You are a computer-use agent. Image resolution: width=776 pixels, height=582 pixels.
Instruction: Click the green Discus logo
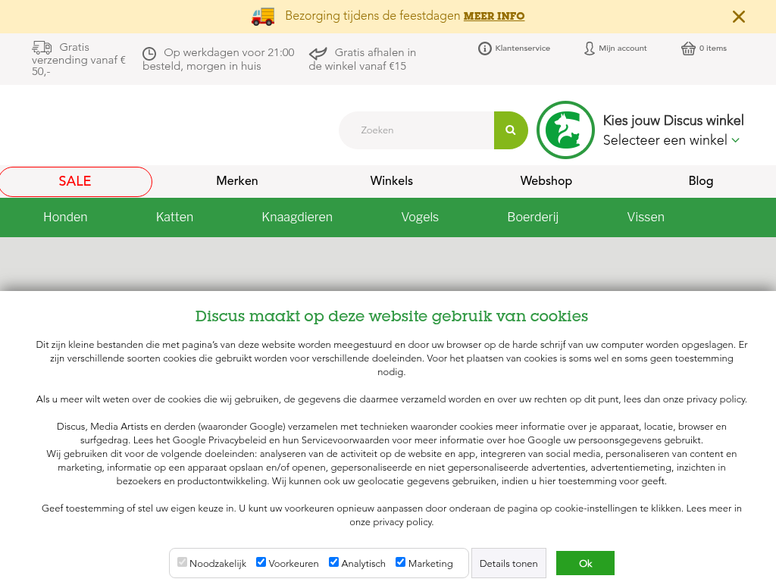[565, 130]
